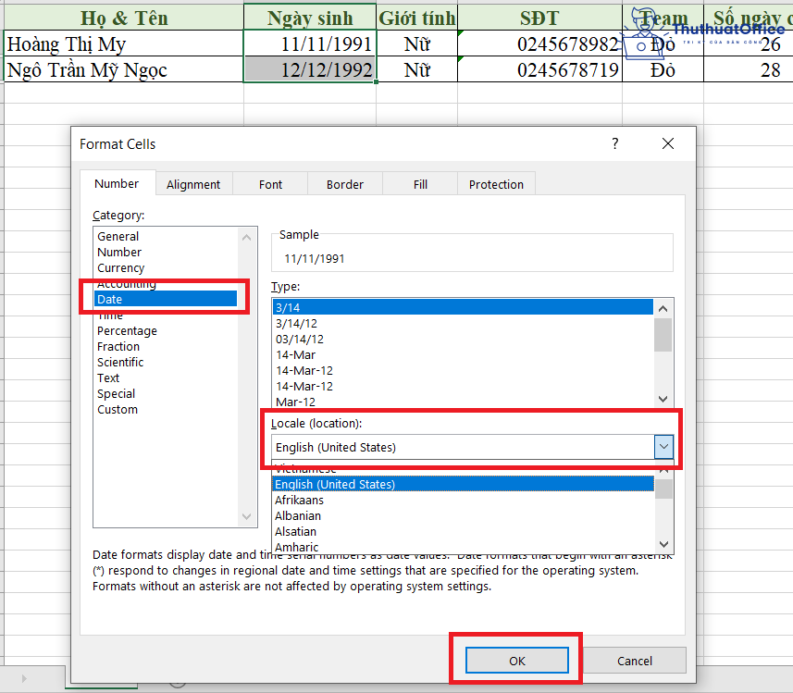Switch to the Protection tab
The width and height of the screenshot is (793, 693).
pos(495,183)
